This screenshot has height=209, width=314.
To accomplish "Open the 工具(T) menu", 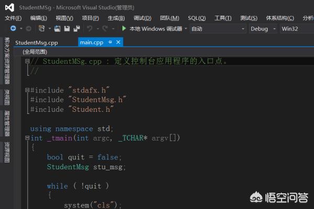I will point(223,18).
